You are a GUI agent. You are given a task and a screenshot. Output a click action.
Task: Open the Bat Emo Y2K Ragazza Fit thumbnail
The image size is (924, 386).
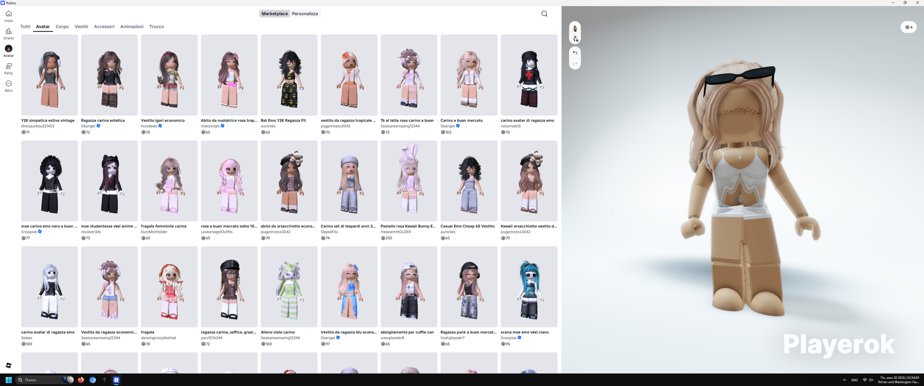289,75
